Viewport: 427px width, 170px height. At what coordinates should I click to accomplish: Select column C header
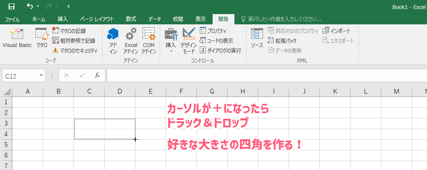click(89, 91)
